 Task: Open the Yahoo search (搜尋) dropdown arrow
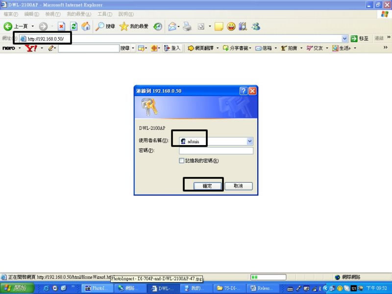[133, 48]
